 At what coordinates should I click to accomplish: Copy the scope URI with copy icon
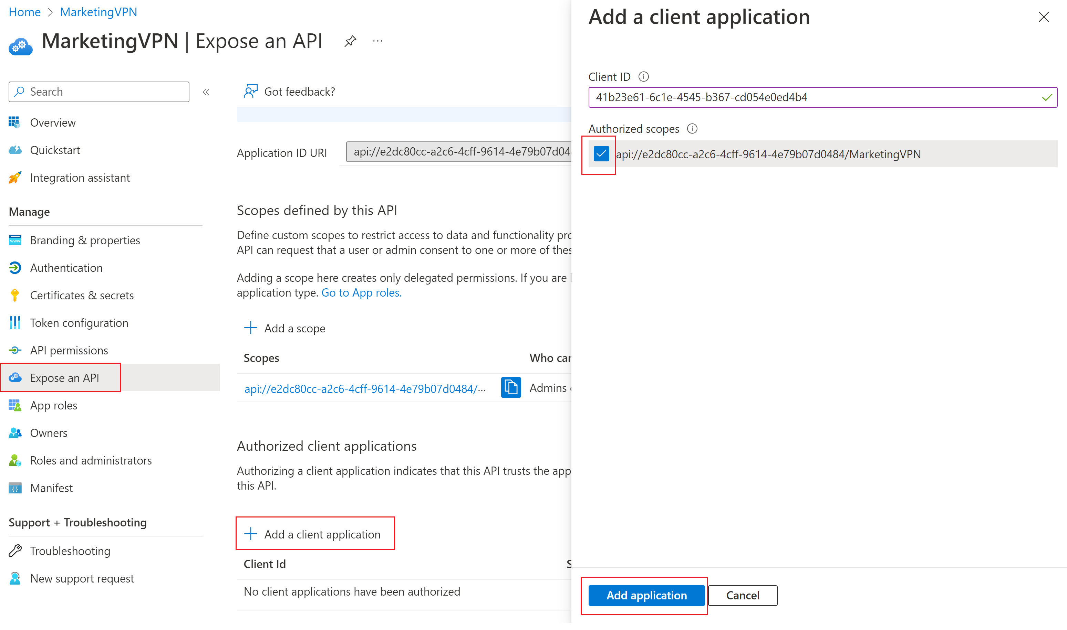point(511,387)
